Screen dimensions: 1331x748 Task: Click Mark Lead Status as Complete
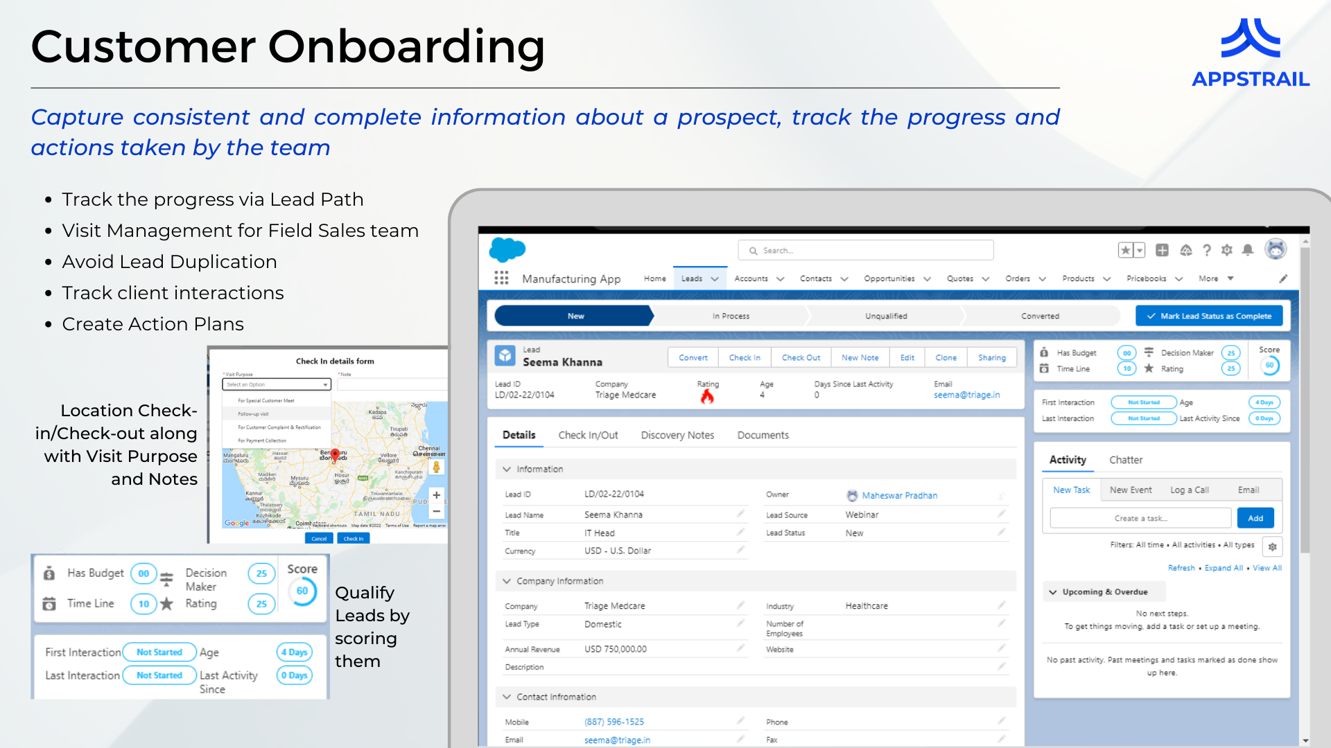[x=1209, y=316]
